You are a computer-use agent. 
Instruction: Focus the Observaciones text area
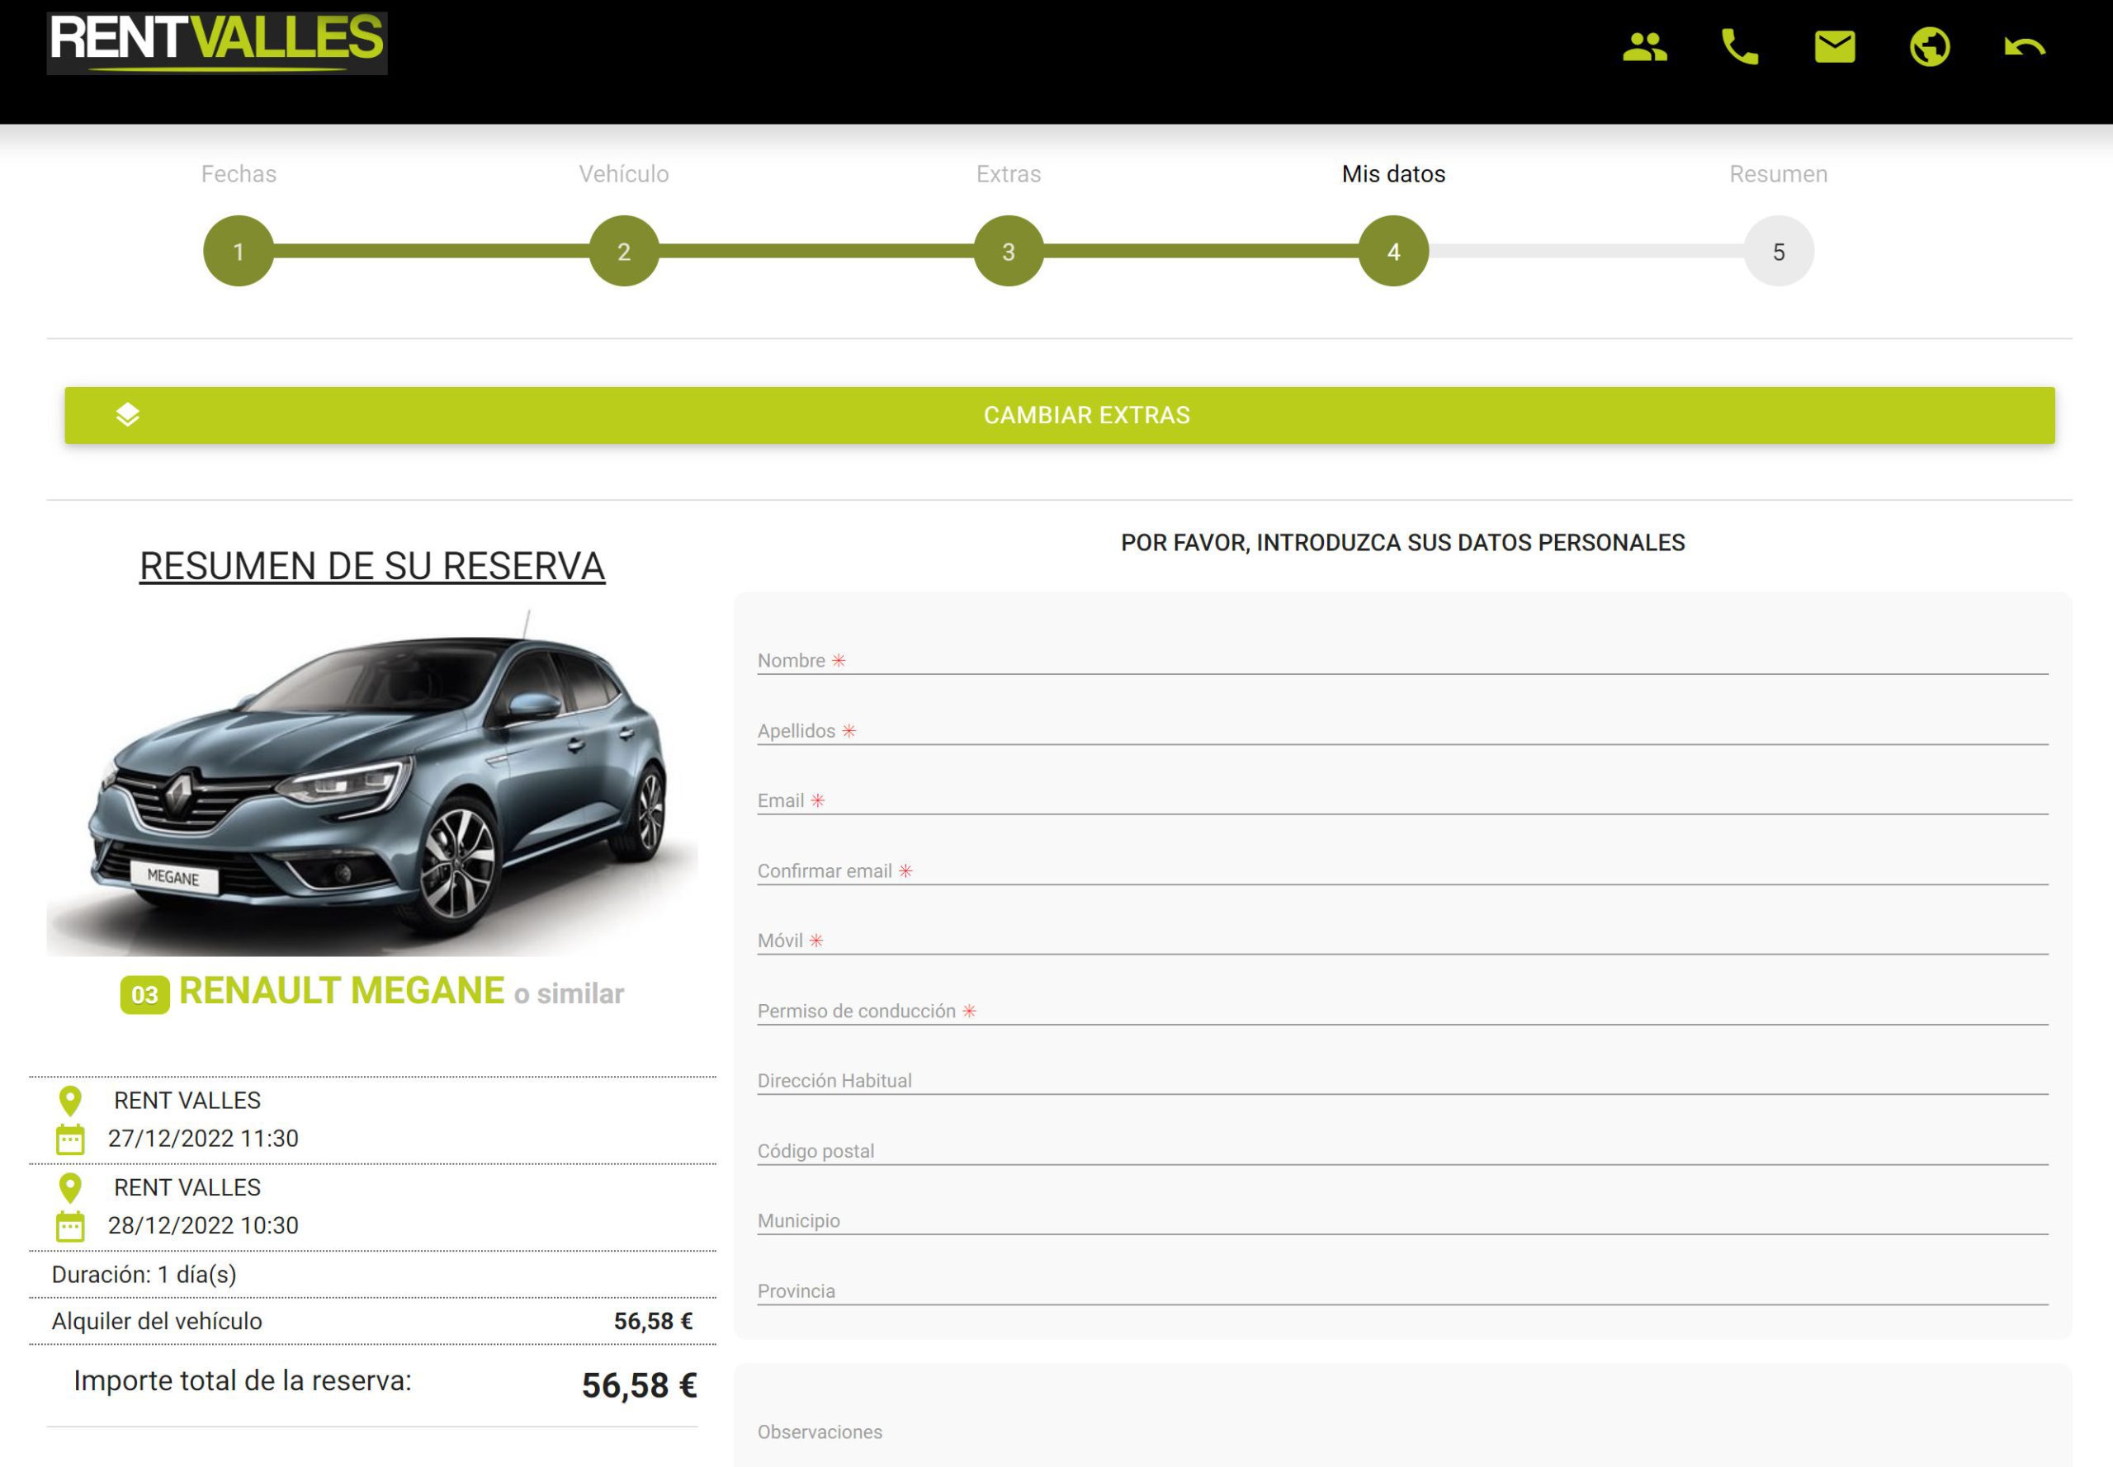[x=1402, y=1432]
